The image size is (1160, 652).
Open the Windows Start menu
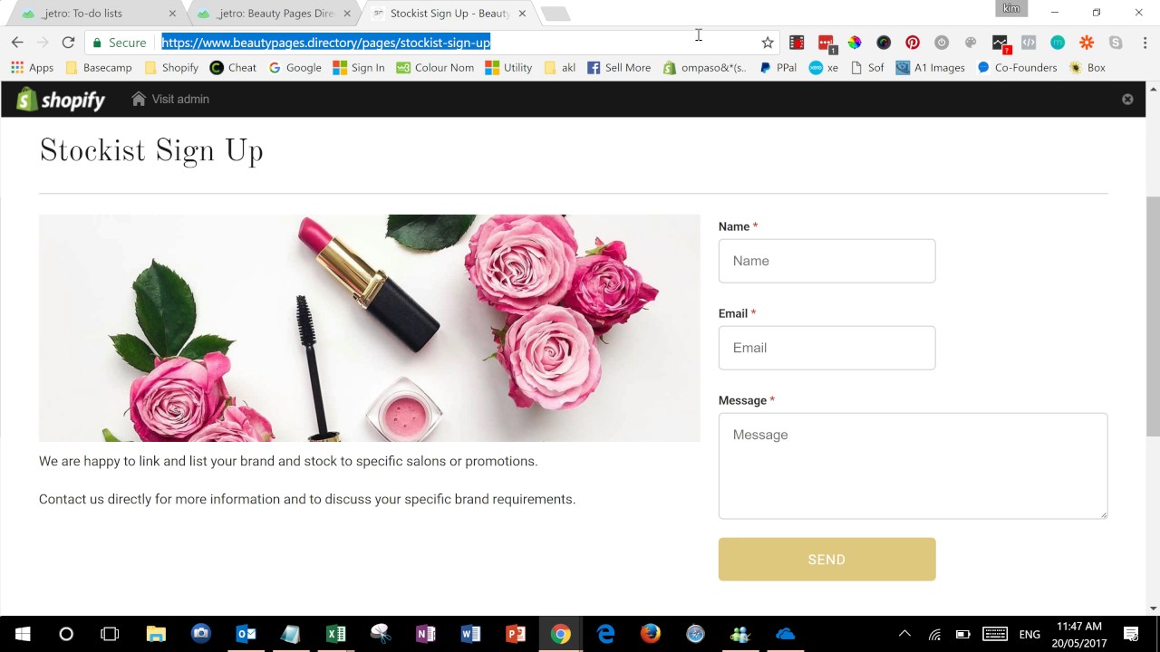coord(22,634)
